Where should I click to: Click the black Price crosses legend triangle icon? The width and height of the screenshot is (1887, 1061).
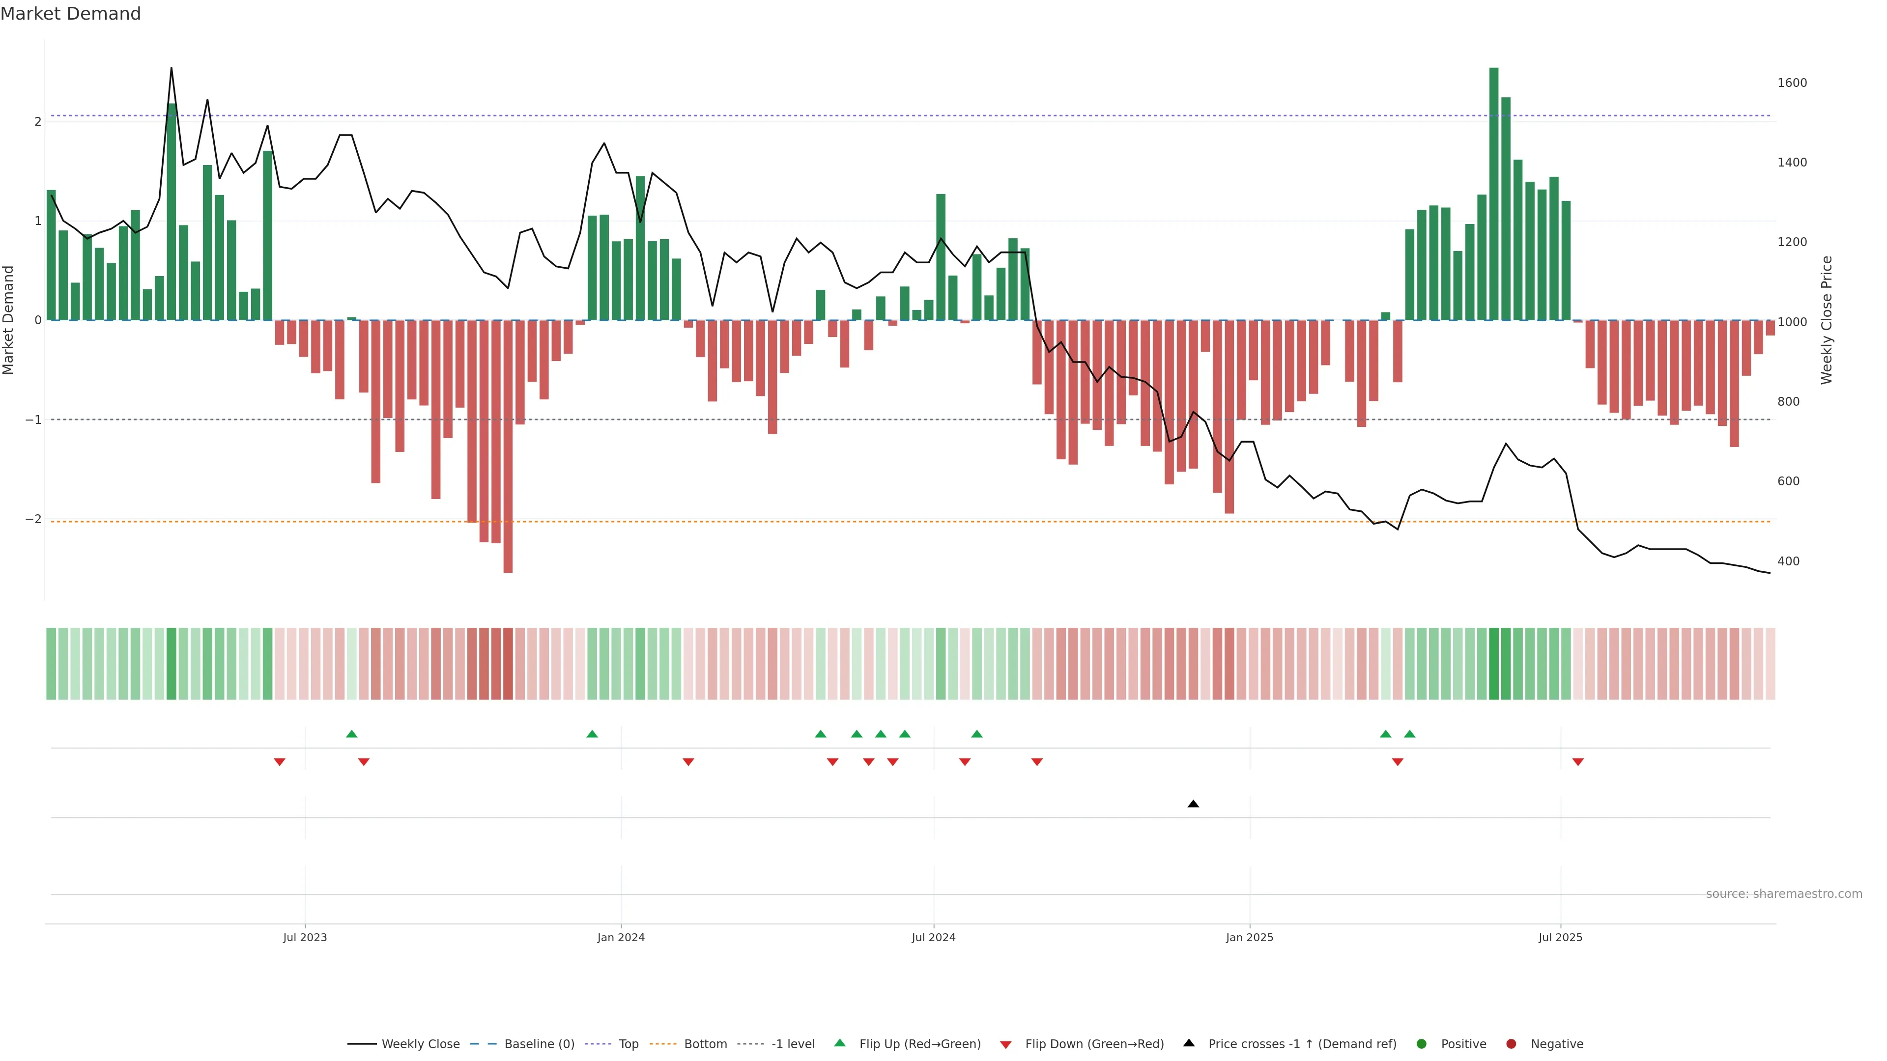1189,1043
